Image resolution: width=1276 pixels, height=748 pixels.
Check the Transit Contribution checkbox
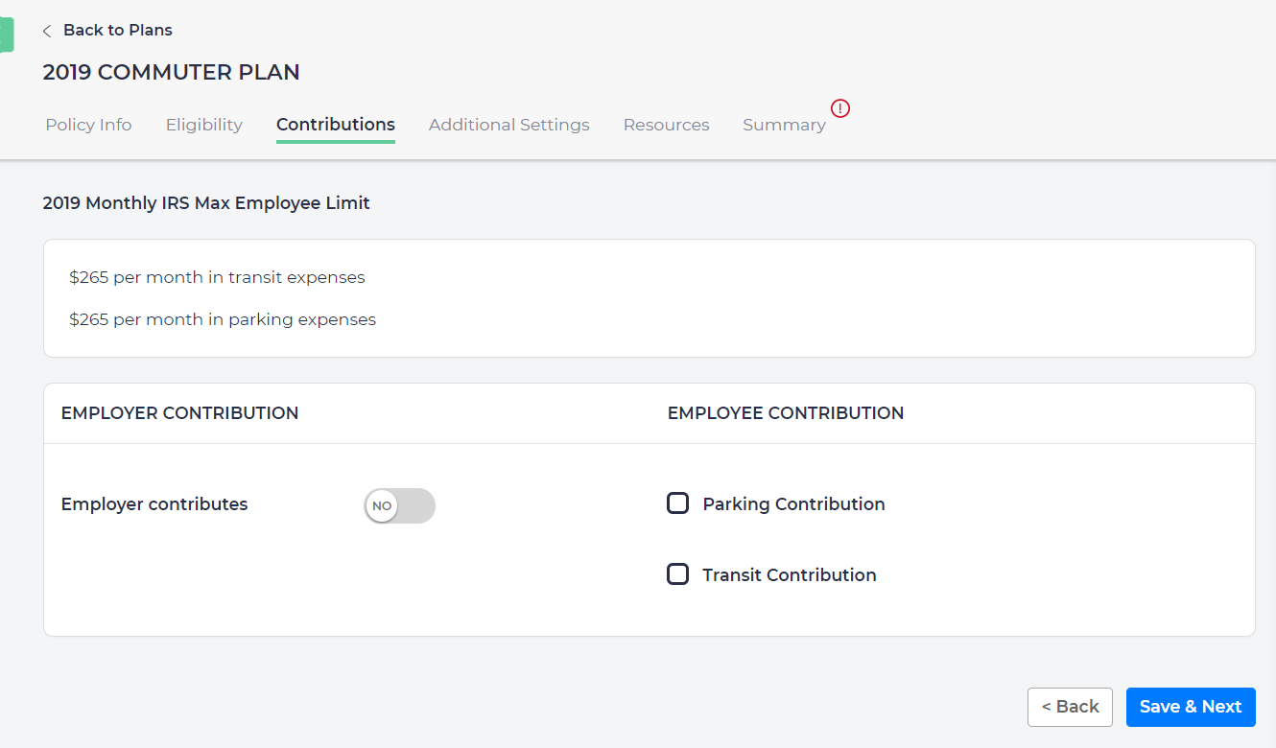tap(678, 573)
